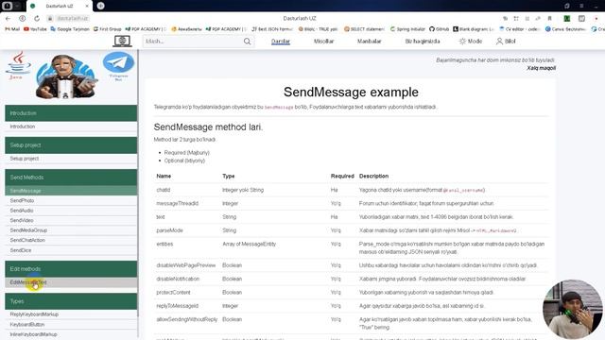This screenshot has width=605, height=340.
Task: Go back with the browser back arrow
Action: (x=9, y=18)
